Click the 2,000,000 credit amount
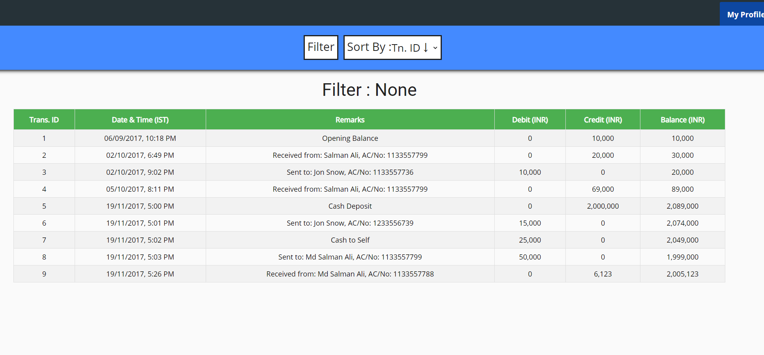Image resolution: width=764 pixels, height=355 pixels. point(603,206)
